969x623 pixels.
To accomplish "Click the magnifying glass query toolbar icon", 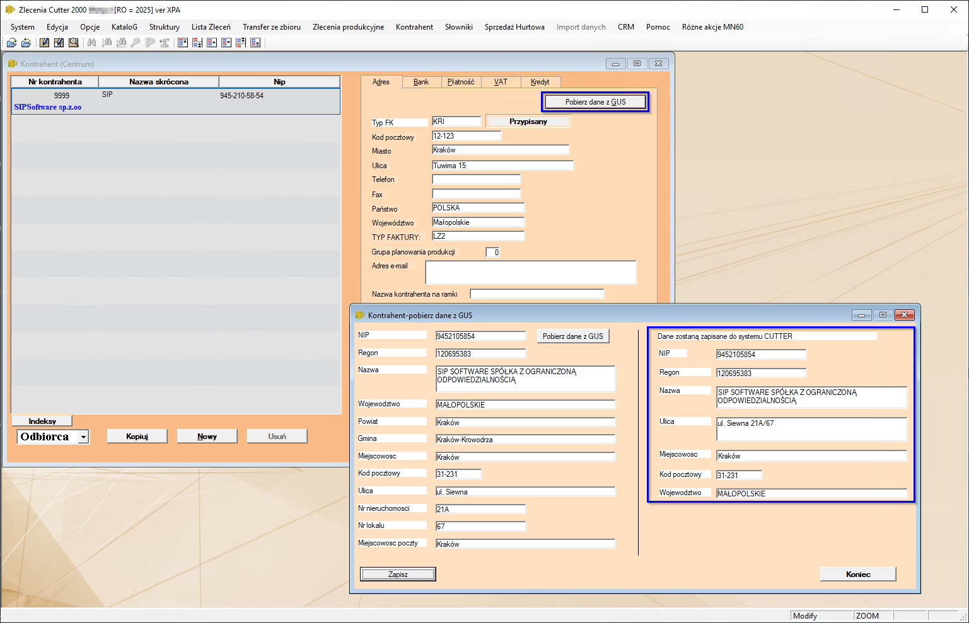I will [x=73, y=43].
